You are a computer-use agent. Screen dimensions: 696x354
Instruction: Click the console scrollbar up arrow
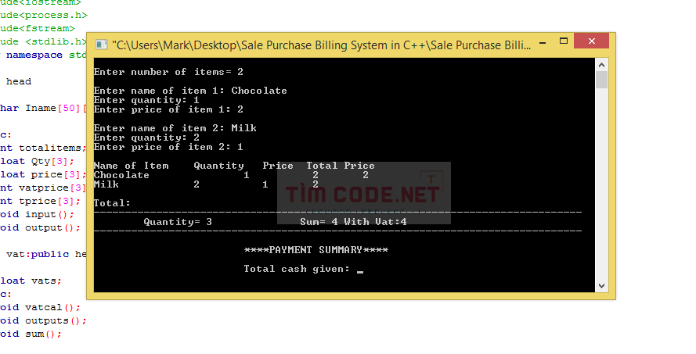pyautogui.click(x=601, y=65)
